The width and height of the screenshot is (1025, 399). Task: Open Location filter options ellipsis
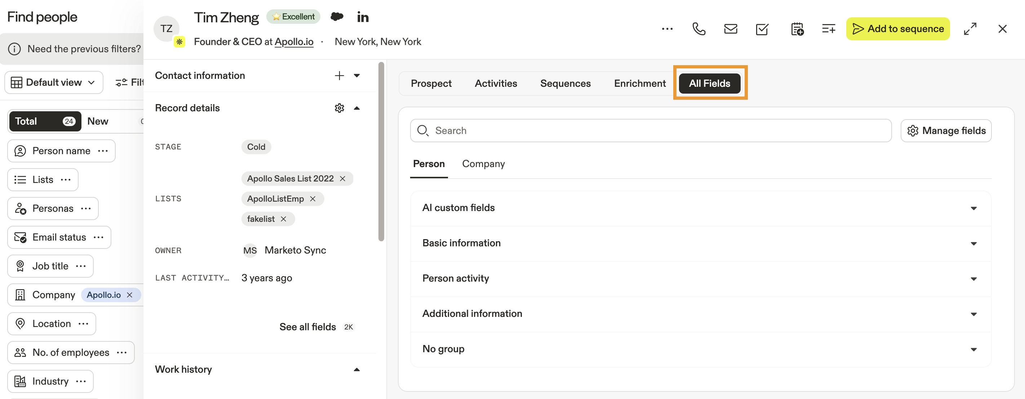tap(84, 324)
